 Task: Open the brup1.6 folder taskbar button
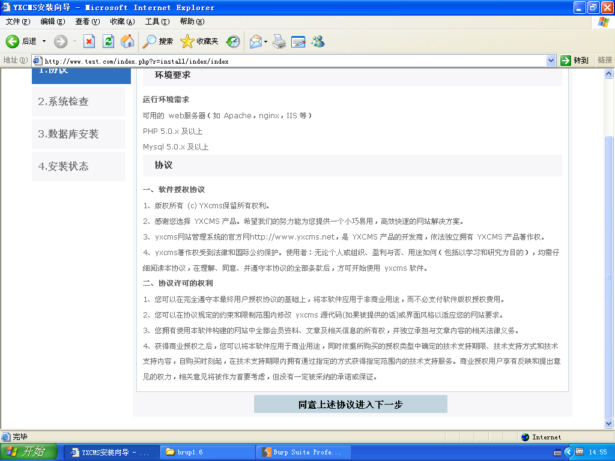(207, 453)
